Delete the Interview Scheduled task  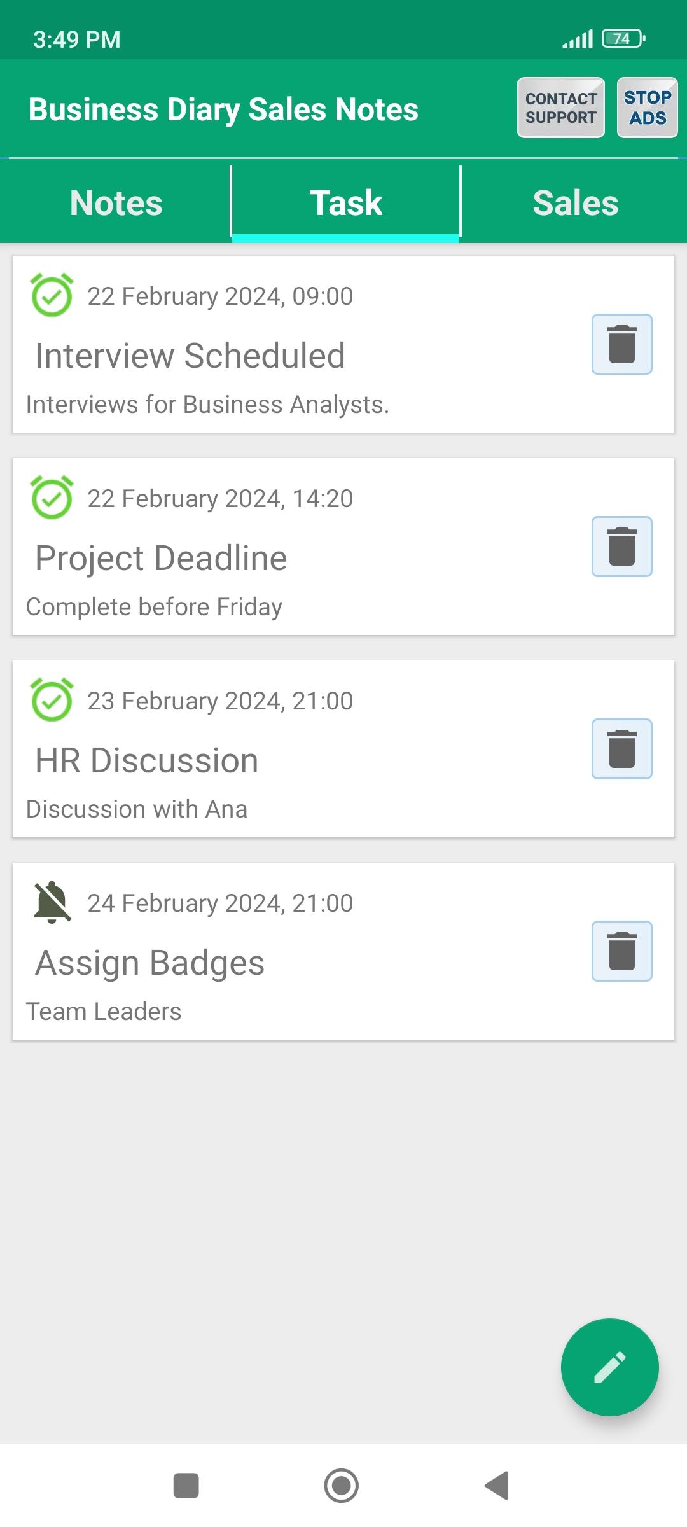(x=621, y=344)
